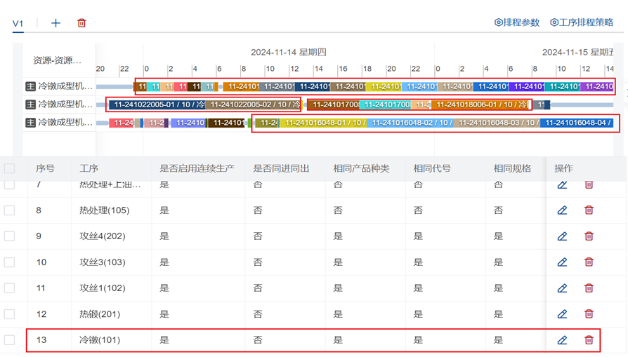Screen dimensions: 628x357
Task: Select checkbox for row 13 冷镦(101)
Action: [10, 340]
